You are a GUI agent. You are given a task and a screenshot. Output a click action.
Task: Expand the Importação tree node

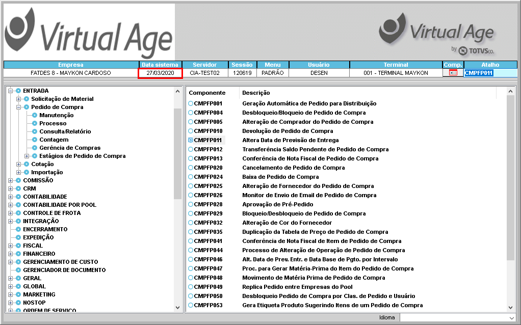point(18,172)
